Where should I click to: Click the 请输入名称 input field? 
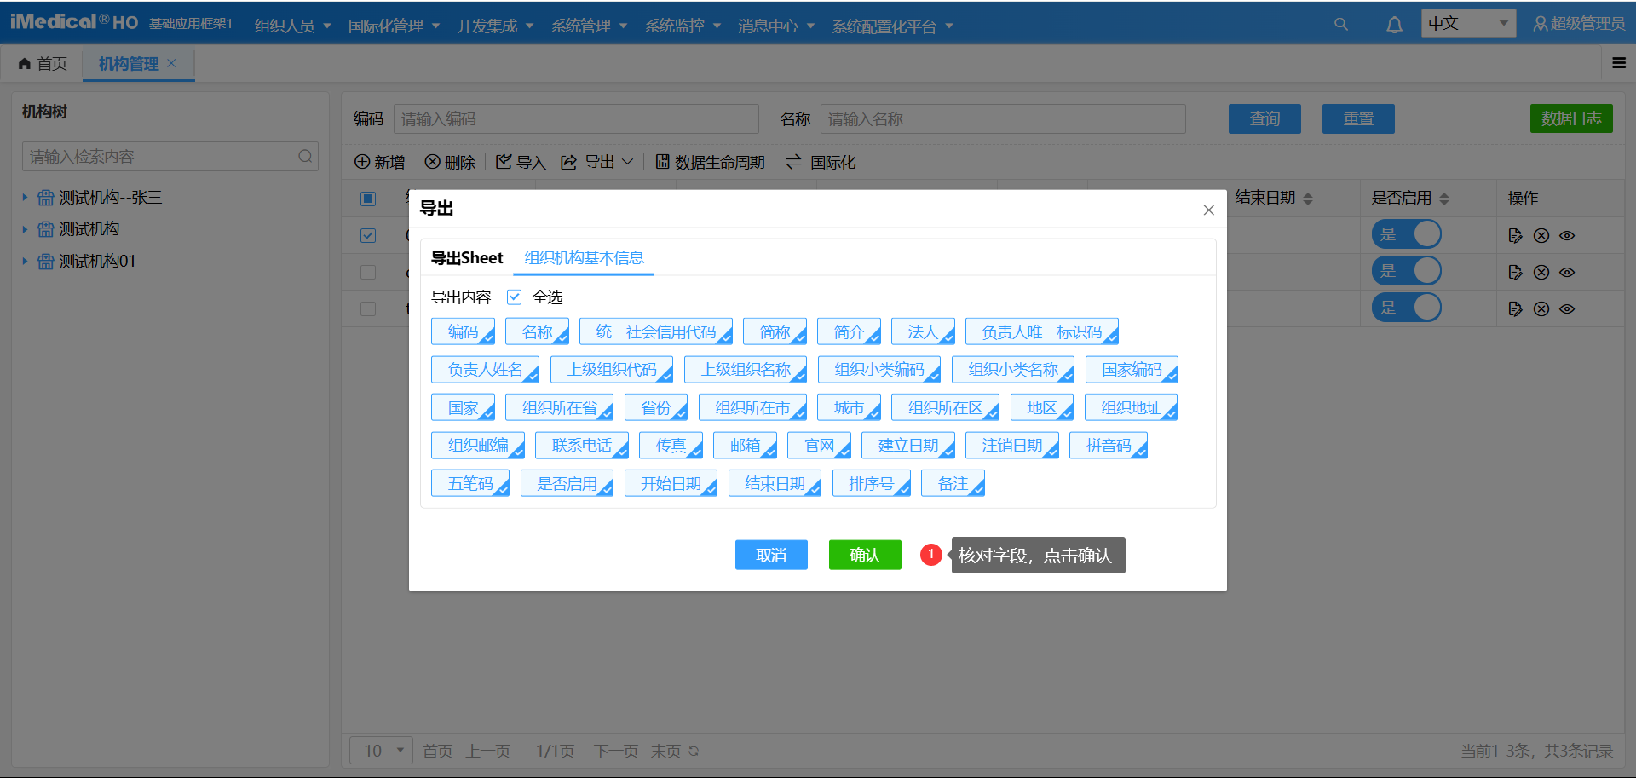click(1002, 119)
